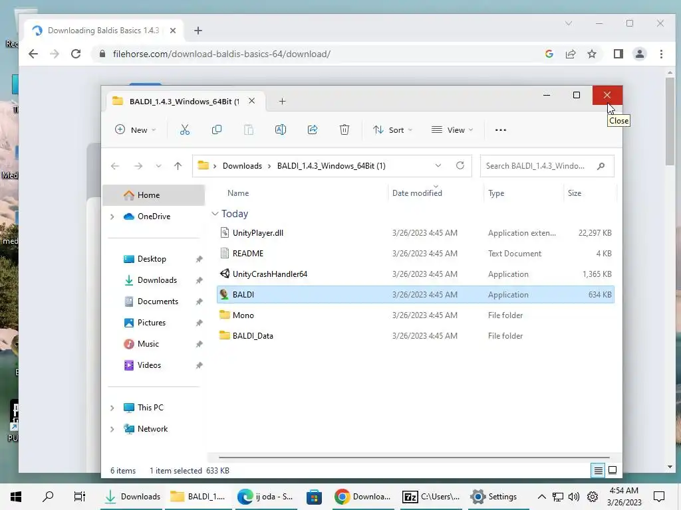Open Microsoft Store from taskbar
The width and height of the screenshot is (681, 510).
(314, 497)
